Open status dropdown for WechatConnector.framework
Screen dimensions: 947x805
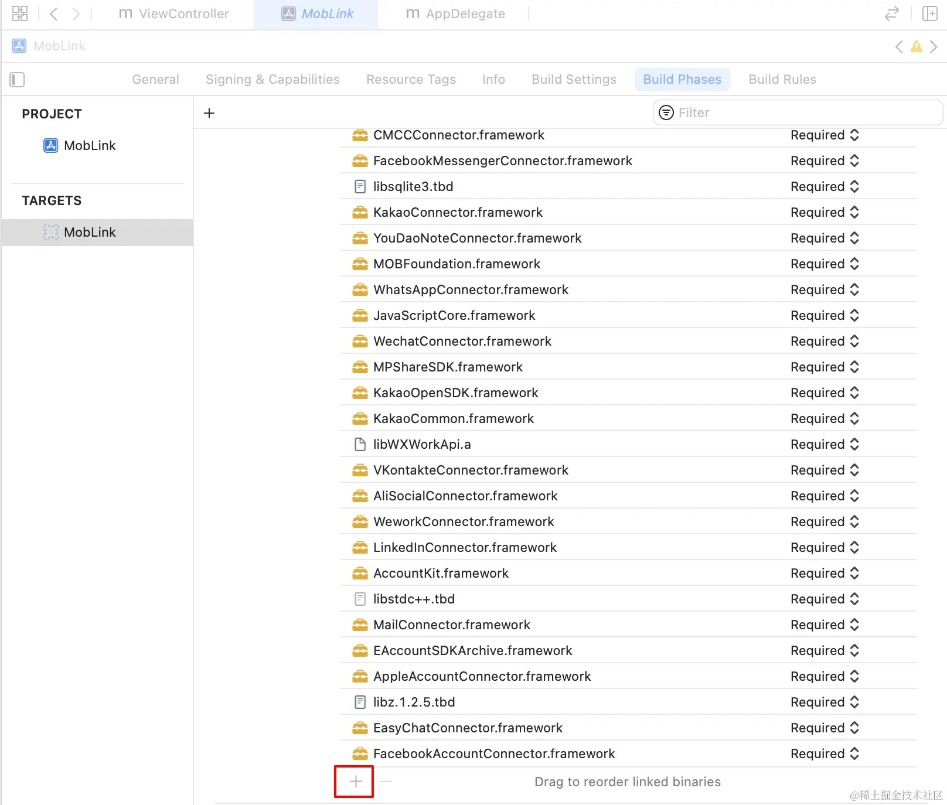click(x=825, y=341)
